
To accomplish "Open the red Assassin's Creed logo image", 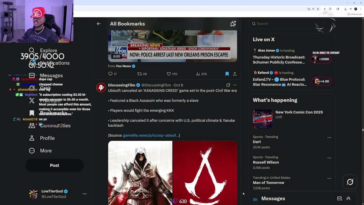I will pos(205,173).
